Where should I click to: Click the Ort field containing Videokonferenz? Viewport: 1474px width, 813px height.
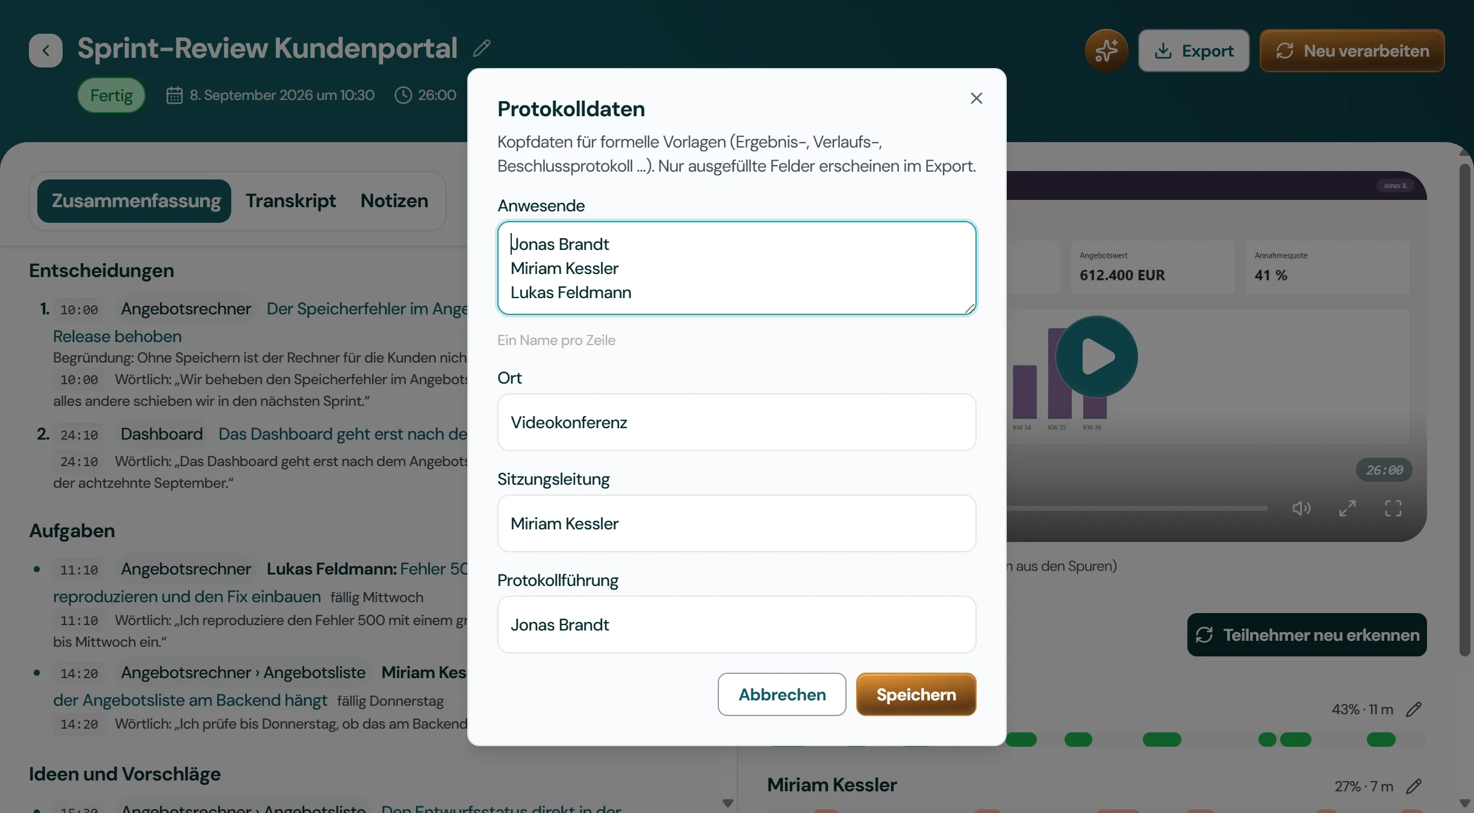pyautogui.click(x=736, y=422)
